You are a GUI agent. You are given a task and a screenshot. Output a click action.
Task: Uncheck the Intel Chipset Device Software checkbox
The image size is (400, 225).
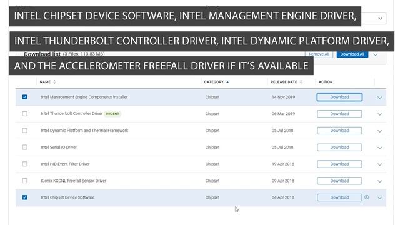click(x=25, y=197)
